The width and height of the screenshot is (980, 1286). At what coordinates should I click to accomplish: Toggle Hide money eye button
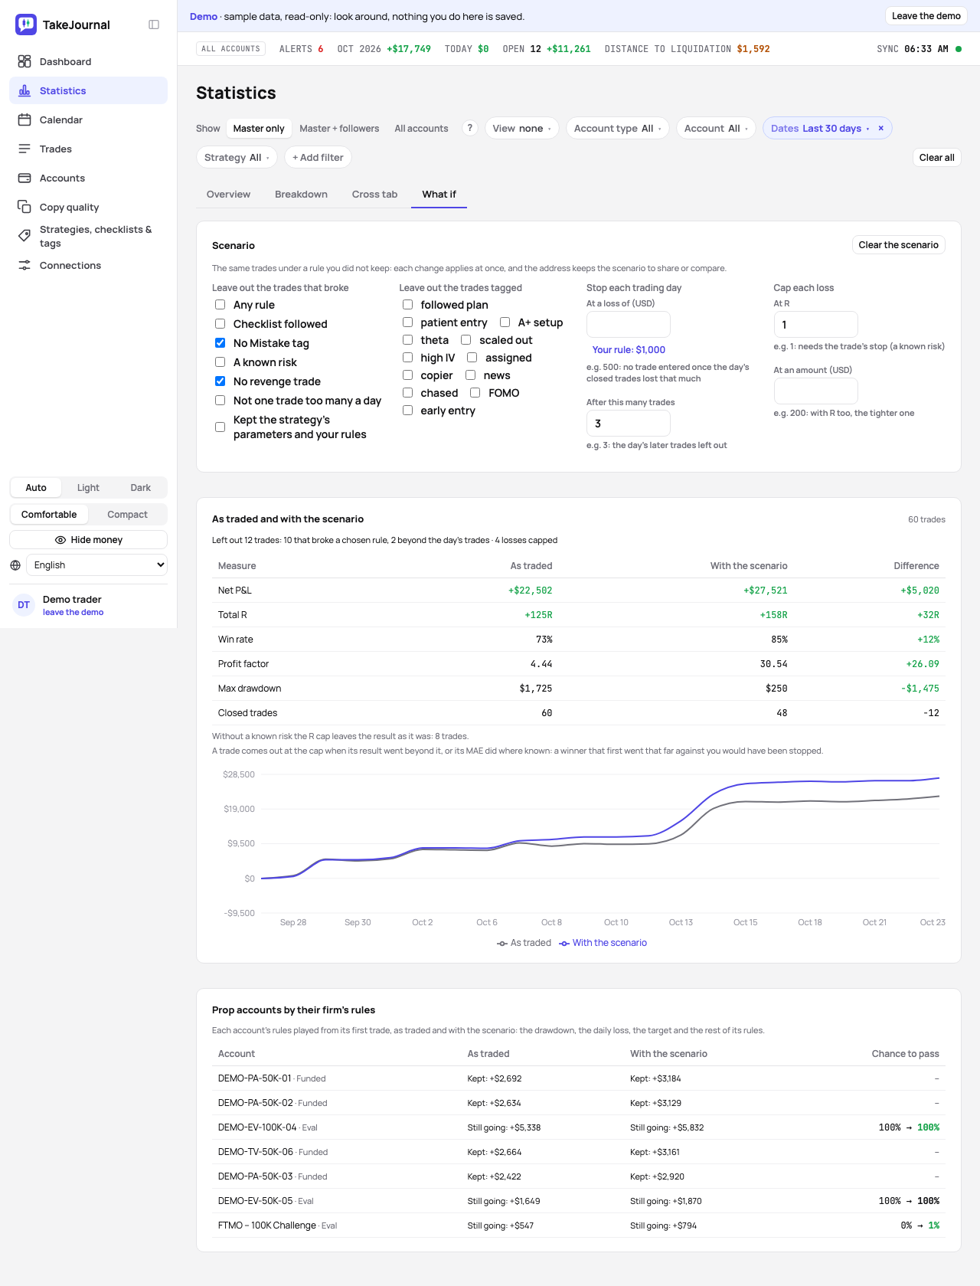pos(89,540)
